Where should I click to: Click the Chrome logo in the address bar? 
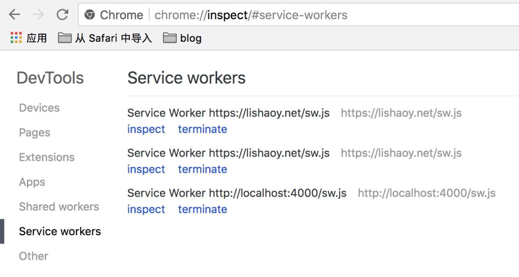89,15
